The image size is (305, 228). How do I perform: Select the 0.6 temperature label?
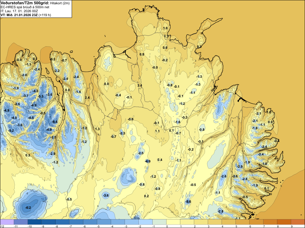point(165,48)
